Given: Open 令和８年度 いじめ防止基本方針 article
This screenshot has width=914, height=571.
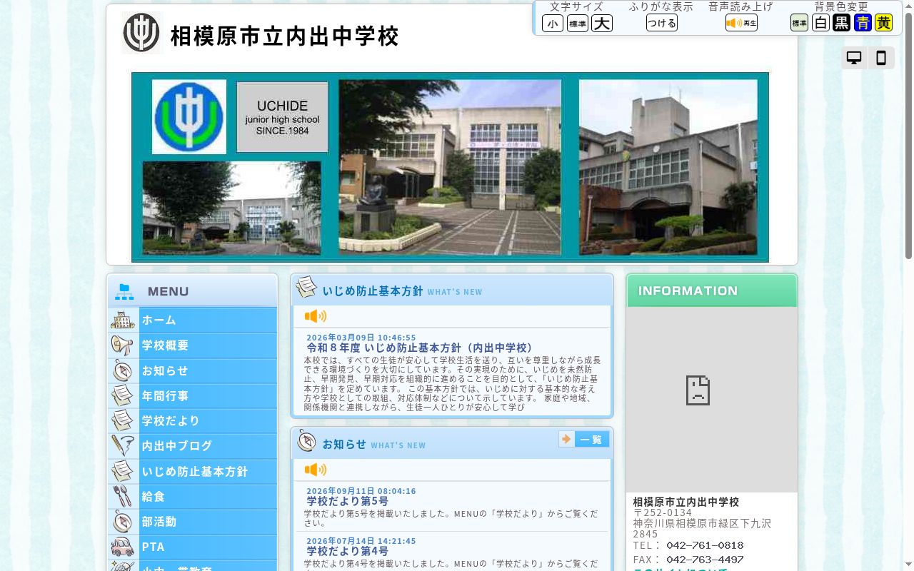Looking at the screenshot, I should coord(421,348).
